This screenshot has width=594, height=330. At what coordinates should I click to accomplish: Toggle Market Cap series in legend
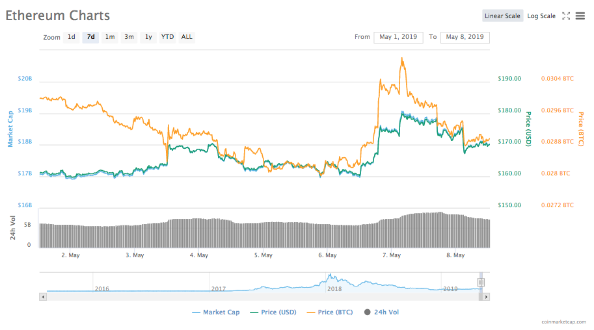tap(216, 312)
